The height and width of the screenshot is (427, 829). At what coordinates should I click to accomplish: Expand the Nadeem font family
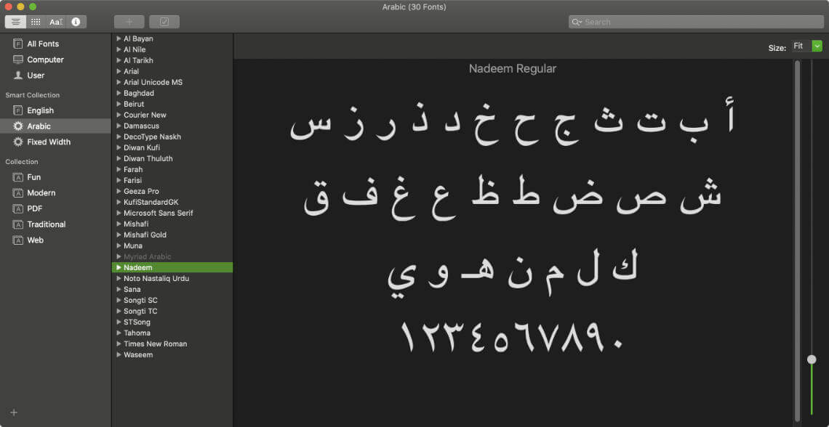point(119,267)
